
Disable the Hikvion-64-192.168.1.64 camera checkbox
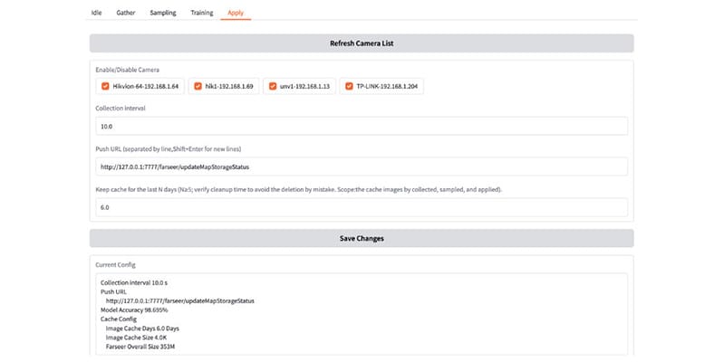[106, 86]
